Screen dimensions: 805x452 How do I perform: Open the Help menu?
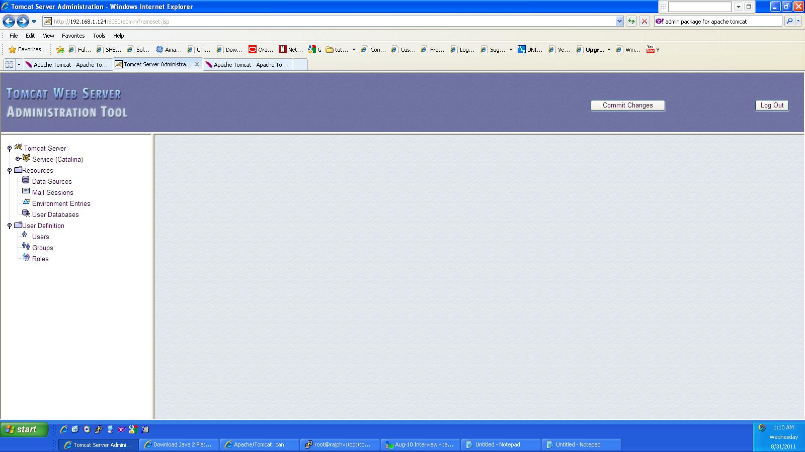click(119, 36)
